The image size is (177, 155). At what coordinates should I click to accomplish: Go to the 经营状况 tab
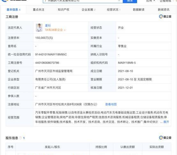click(113, 10)
